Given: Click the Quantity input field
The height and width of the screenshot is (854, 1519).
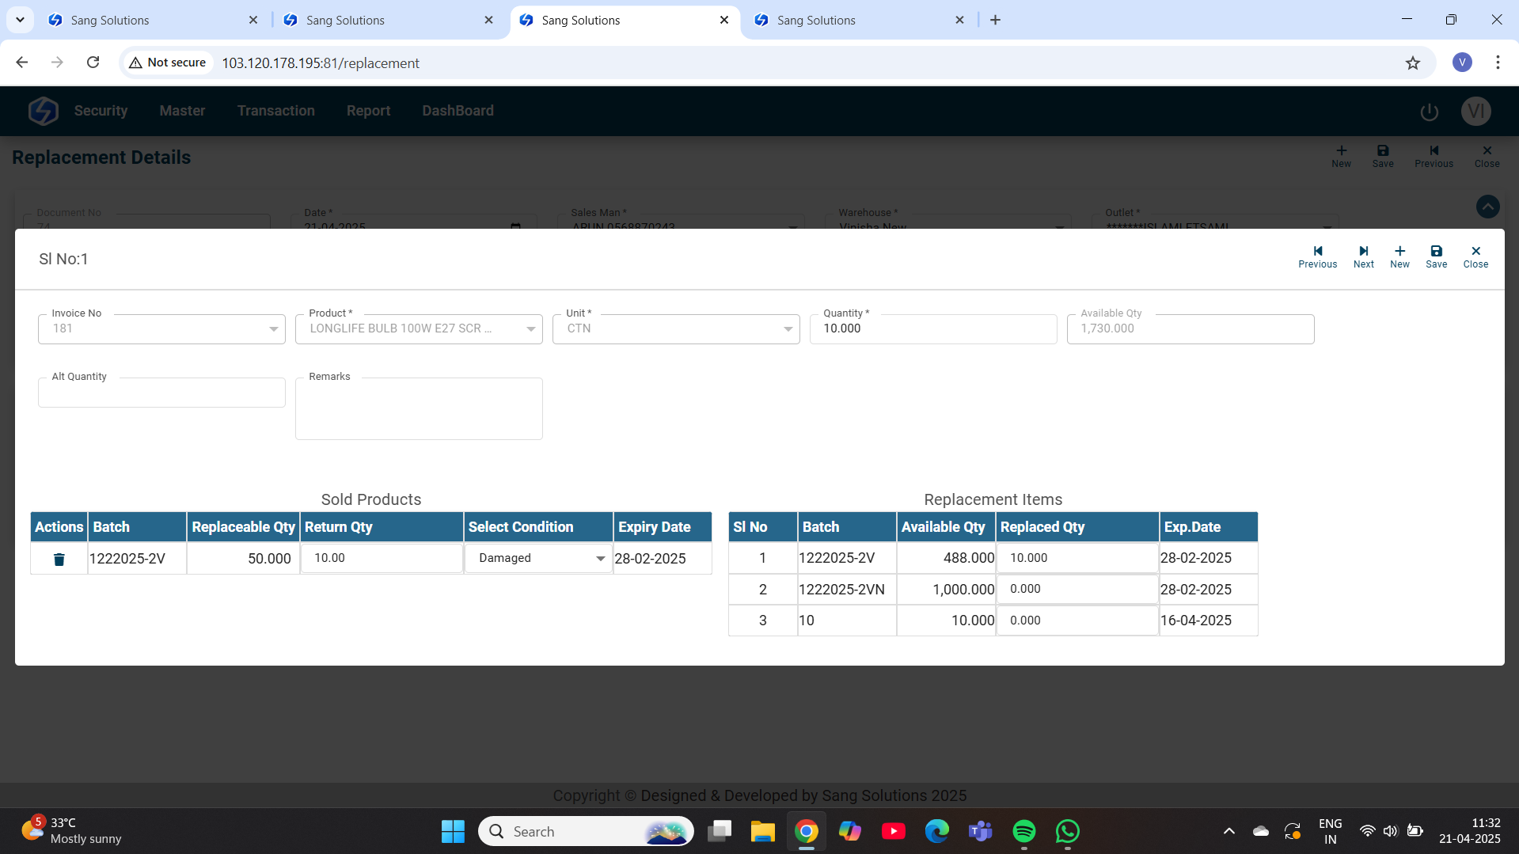Looking at the screenshot, I should point(932,329).
